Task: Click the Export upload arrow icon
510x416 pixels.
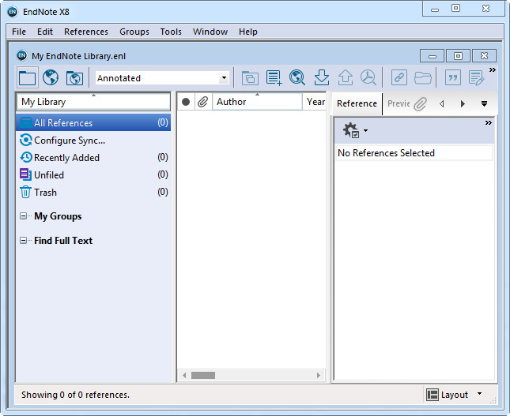Action: [346, 78]
